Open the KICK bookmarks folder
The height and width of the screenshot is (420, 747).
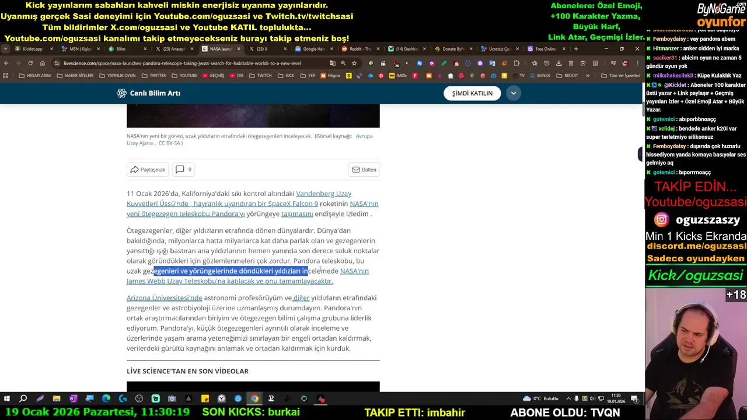click(286, 76)
